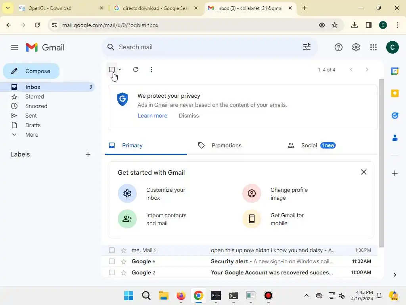406x305 pixels.
Task: Show the side panel with the bottom chevron
Action: (395, 275)
